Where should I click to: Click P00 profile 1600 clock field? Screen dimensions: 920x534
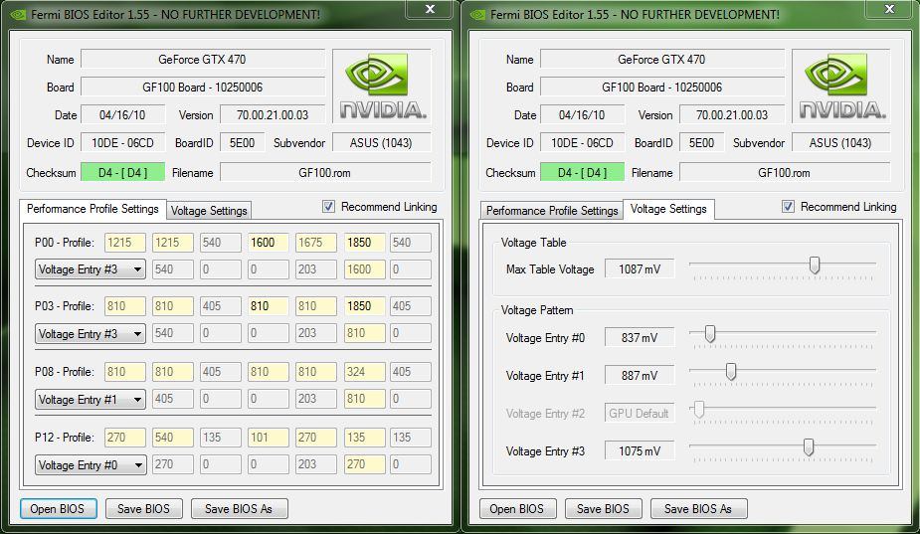[269, 243]
